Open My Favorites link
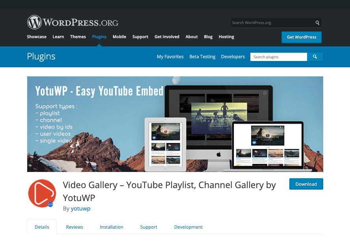350x242 pixels. pyautogui.click(x=170, y=57)
